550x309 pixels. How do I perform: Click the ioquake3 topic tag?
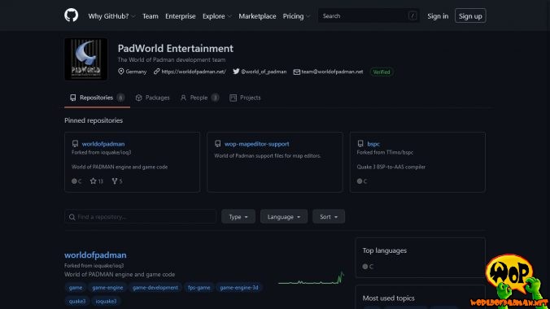click(x=106, y=302)
